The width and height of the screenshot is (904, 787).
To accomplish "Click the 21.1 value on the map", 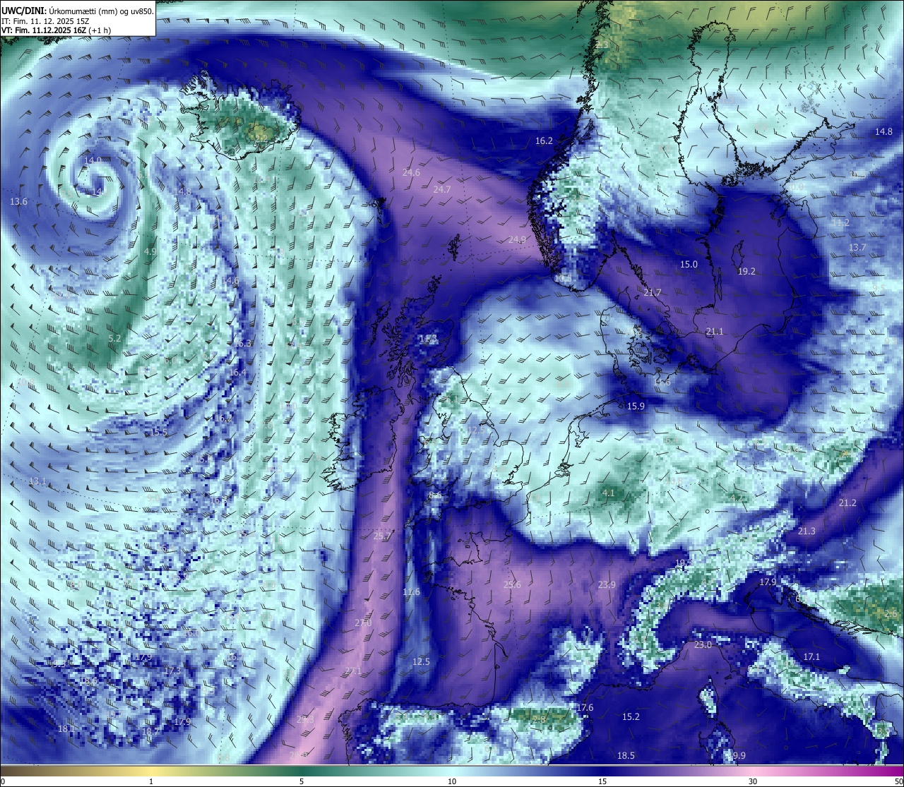I will (x=715, y=331).
